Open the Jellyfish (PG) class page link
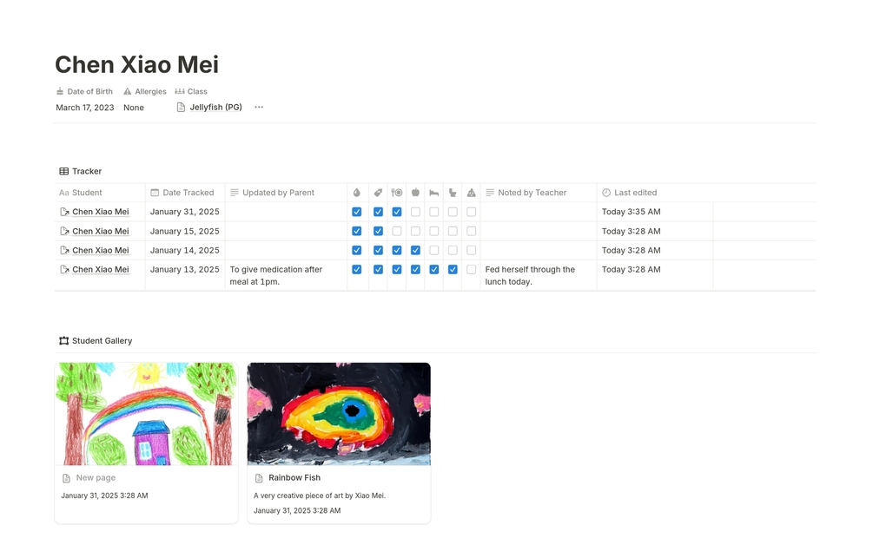The width and height of the screenshot is (873, 545). point(215,108)
